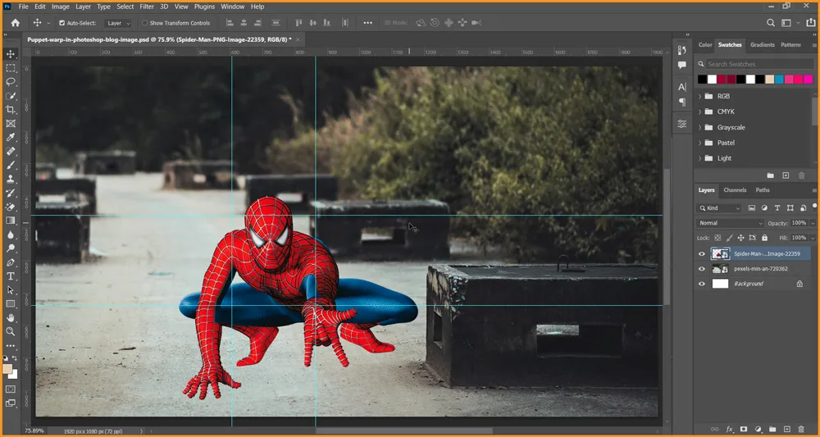Toggle the Auto-Select checkbox
Screen dimensions: 820x437
[62, 23]
